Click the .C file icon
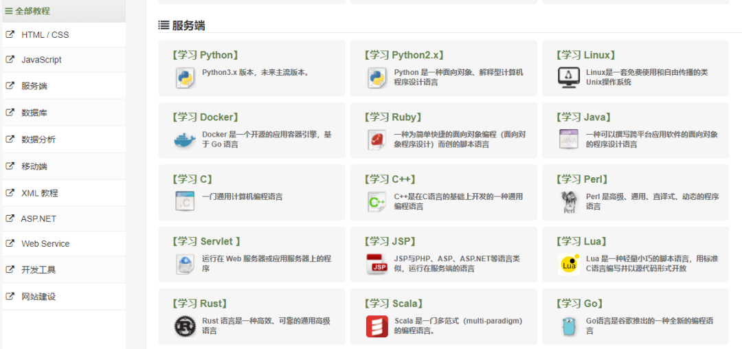Screen dimensions: 742x349 [185, 201]
